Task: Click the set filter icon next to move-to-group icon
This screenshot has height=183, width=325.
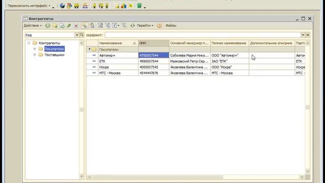Action: tap(101, 25)
